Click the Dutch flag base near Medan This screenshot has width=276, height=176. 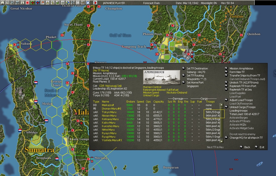36,102
